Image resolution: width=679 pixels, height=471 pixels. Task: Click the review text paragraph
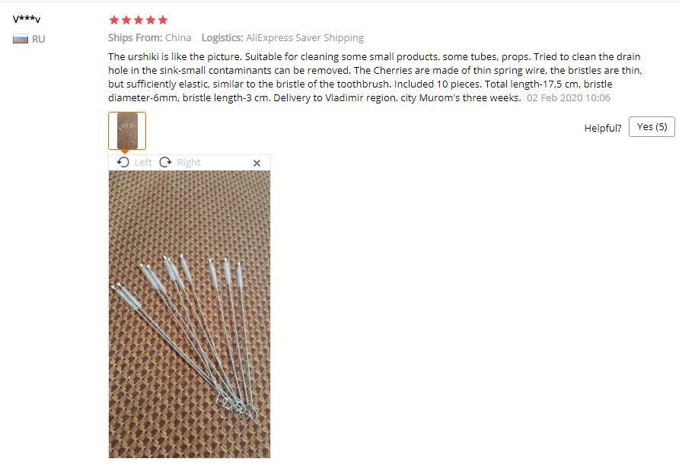point(375,77)
